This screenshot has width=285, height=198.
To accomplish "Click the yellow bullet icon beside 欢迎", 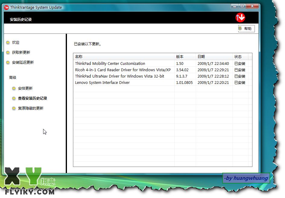I will pyautogui.click(x=8, y=43).
